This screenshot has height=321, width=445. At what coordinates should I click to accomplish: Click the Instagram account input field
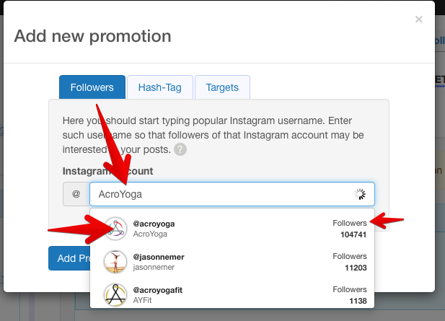point(232,194)
